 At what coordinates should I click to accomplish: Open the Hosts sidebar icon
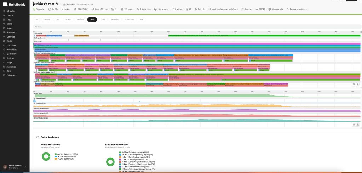click(4, 41)
